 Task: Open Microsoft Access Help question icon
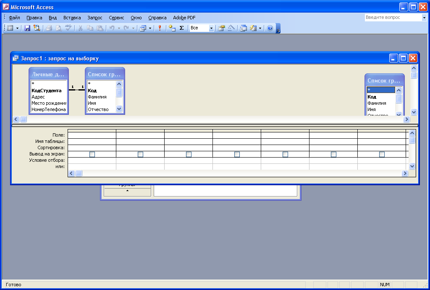(270, 28)
